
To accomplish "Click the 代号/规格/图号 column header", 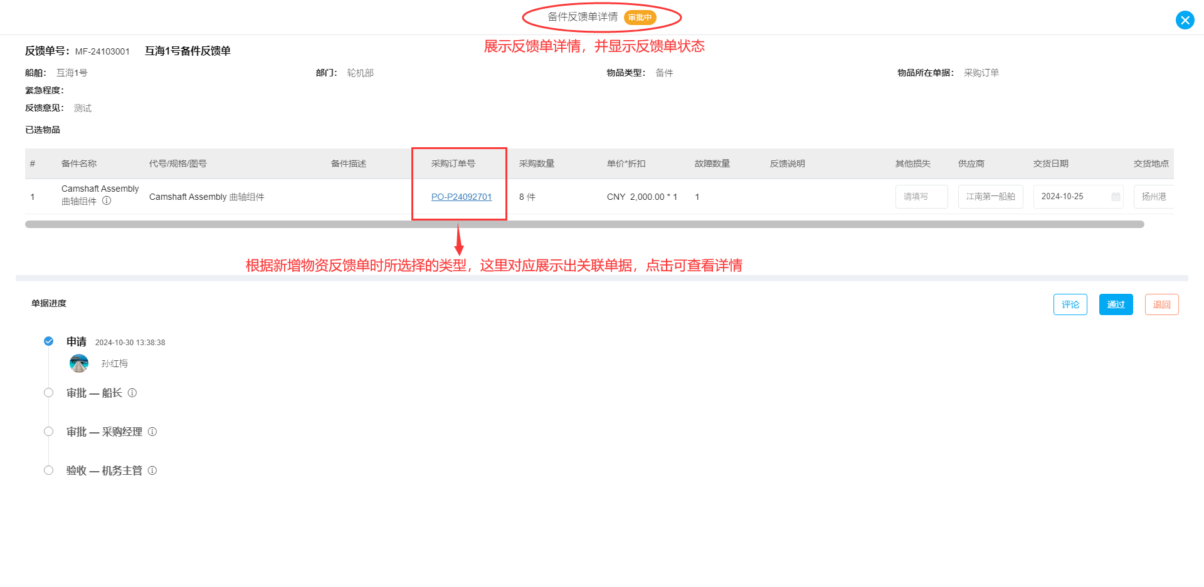I will pos(178,164).
